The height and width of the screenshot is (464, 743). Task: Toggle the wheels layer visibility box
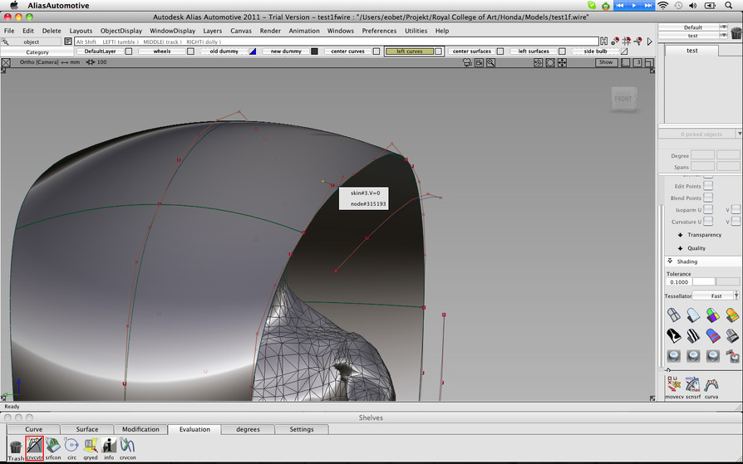[190, 51]
